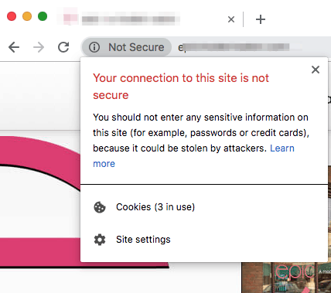
Task: Click the blurred URL in address bar
Action: coord(234,47)
